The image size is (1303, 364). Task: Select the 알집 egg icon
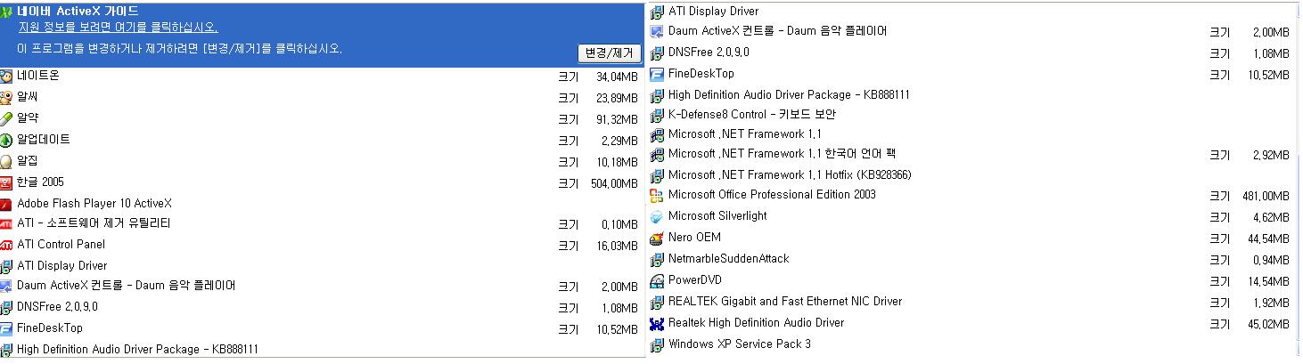[x=7, y=162]
